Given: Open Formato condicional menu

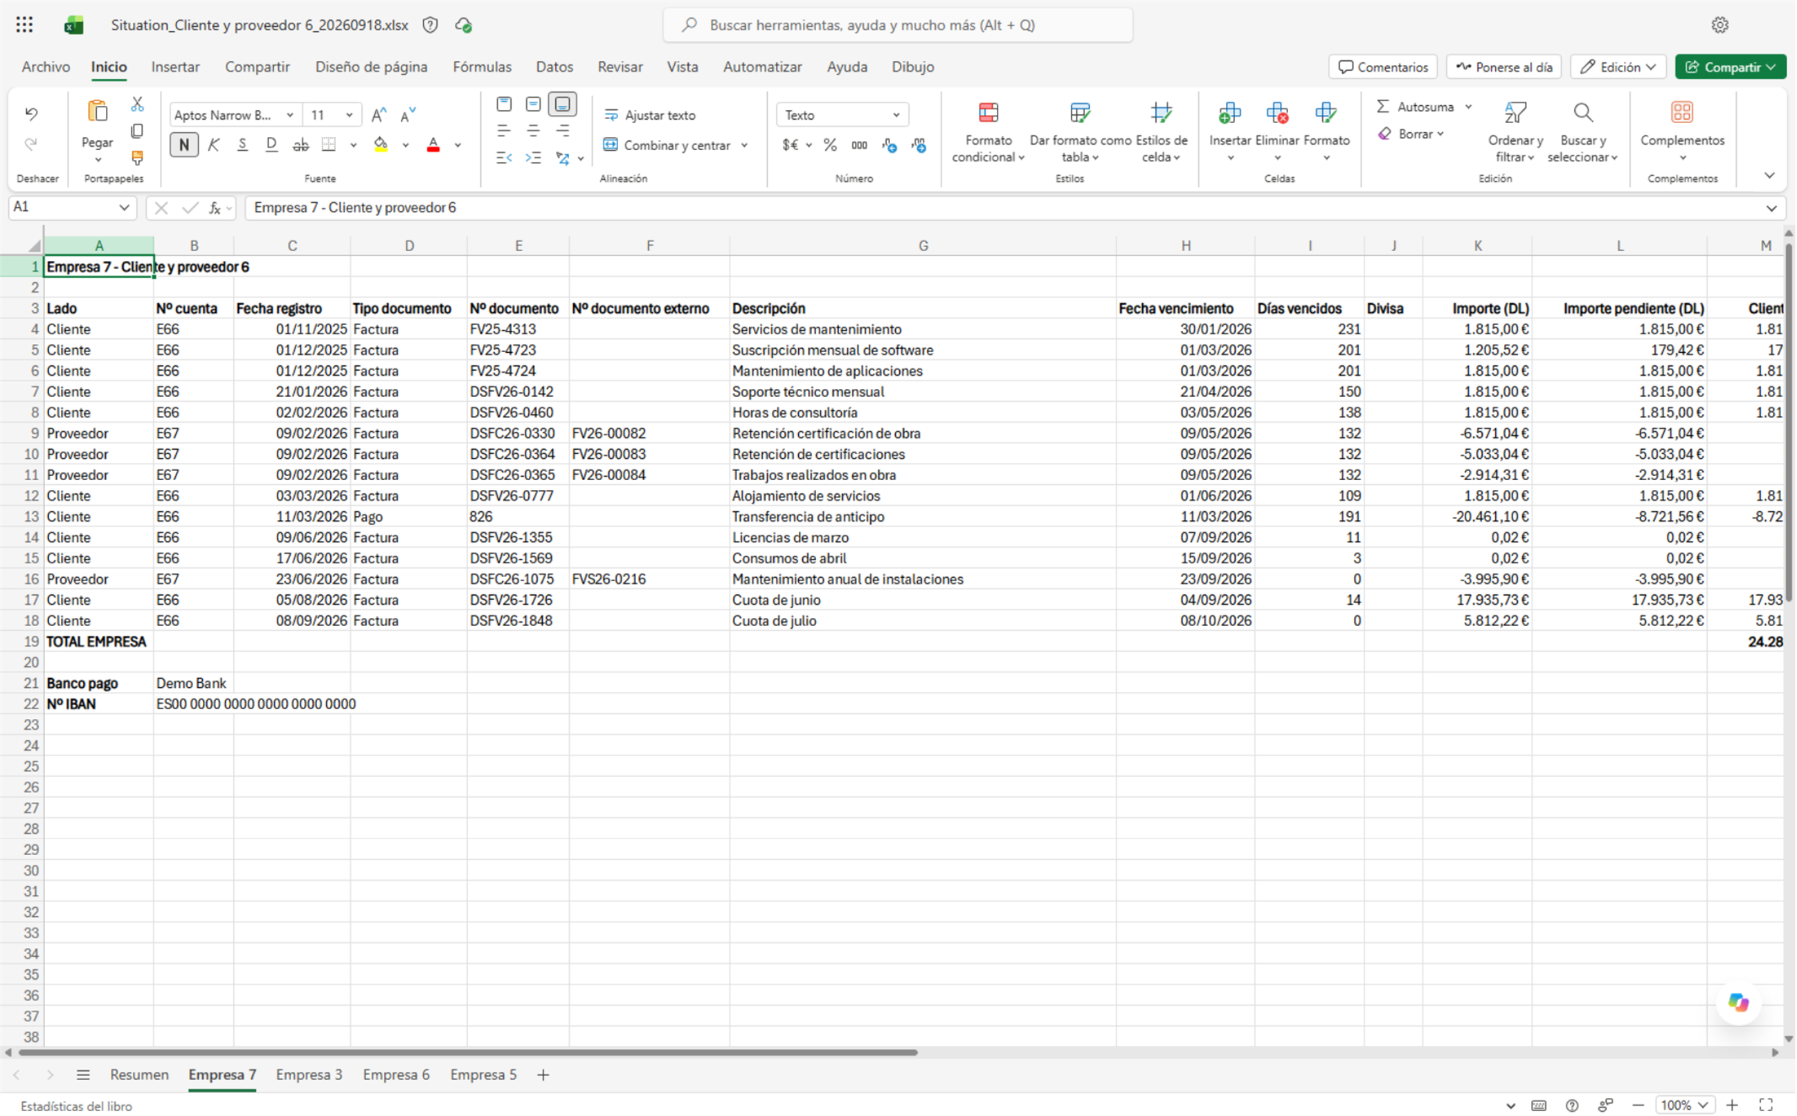Looking at the screenshot, I should click(988, 132).
